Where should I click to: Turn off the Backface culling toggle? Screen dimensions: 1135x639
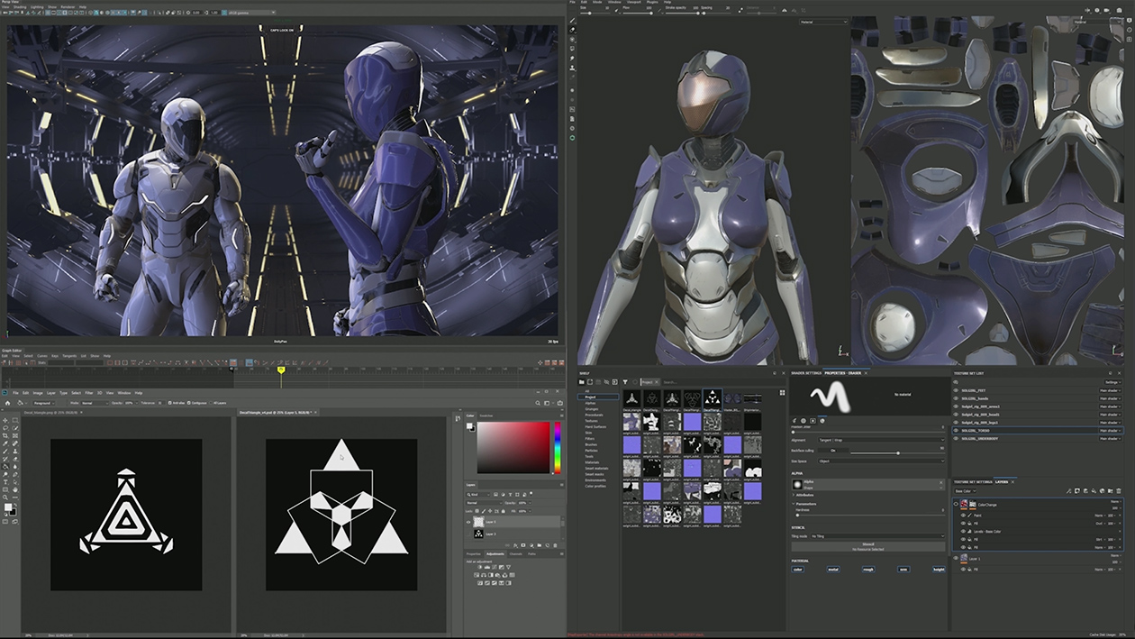832,451
